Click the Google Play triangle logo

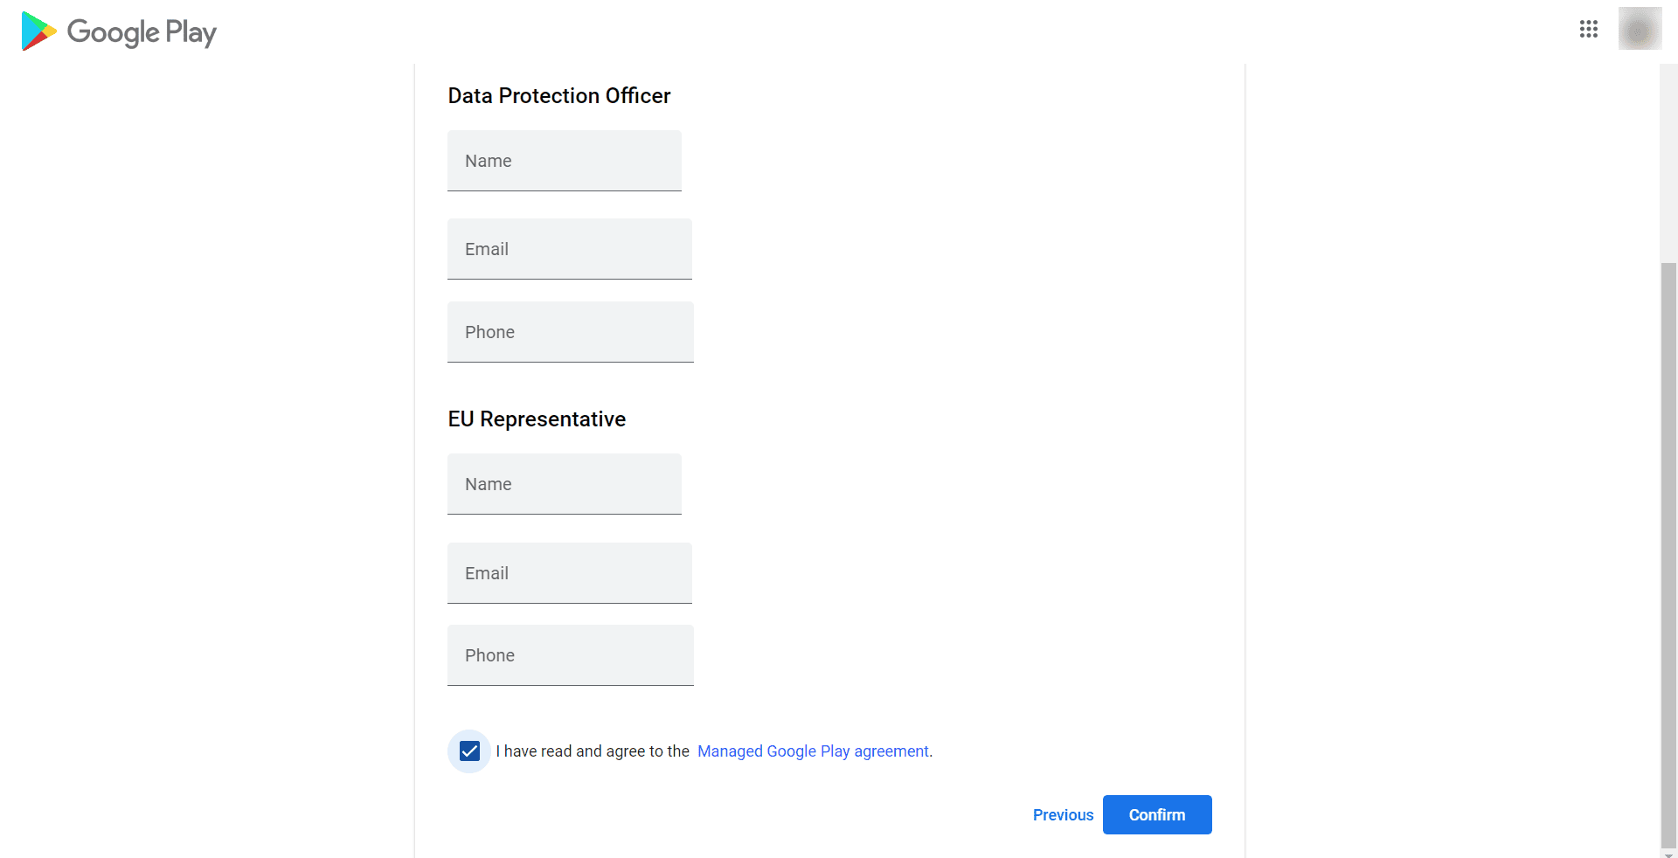(38, 31)
